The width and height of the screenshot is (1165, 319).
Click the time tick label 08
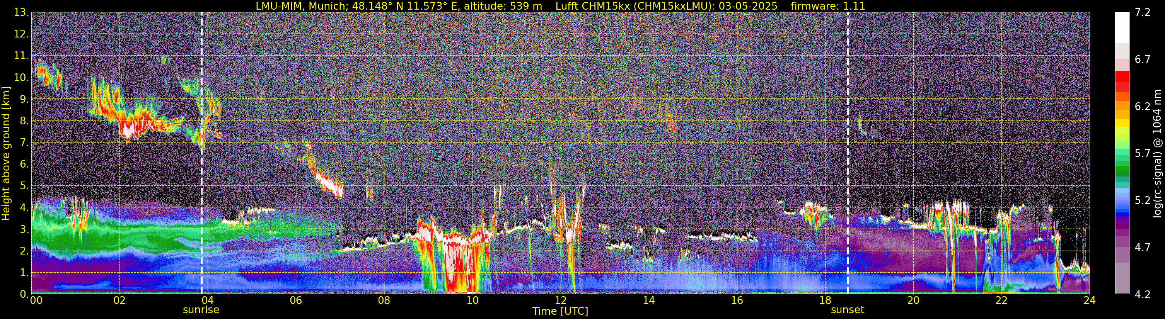384,300
